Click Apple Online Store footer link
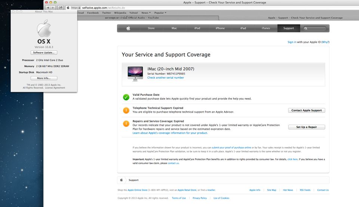Screen dimensions: 359x207 137,190
